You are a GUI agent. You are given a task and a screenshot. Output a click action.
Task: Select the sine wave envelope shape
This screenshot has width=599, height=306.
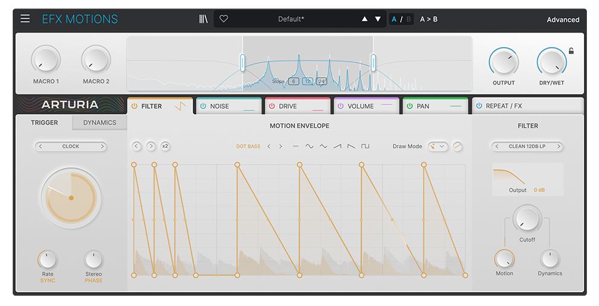pos(309,147)
